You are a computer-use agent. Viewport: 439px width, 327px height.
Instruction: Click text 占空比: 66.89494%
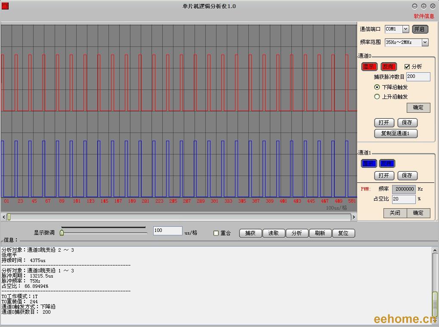pos(25,286)
